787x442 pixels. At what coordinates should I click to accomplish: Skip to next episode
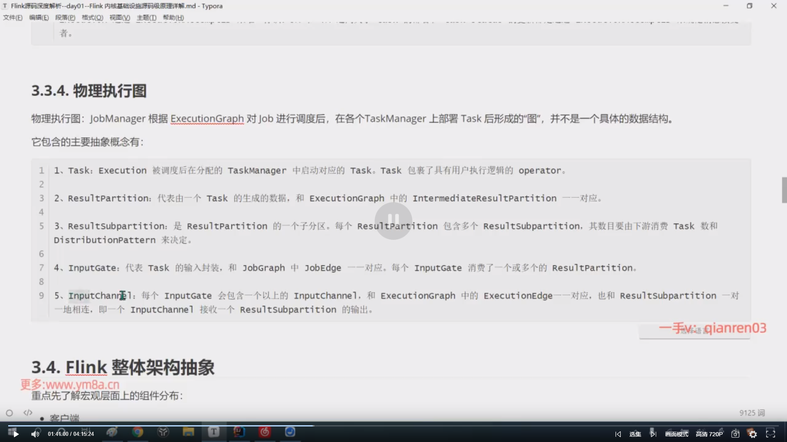[x=653, y=434]
